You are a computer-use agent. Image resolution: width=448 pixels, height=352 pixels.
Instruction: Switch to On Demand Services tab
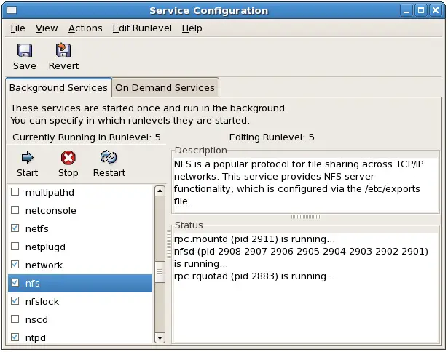[x=165, y=88]
